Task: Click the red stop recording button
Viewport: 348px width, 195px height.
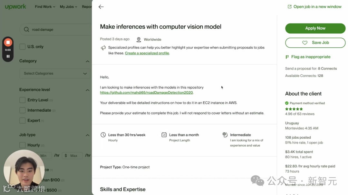Action: 8,42
